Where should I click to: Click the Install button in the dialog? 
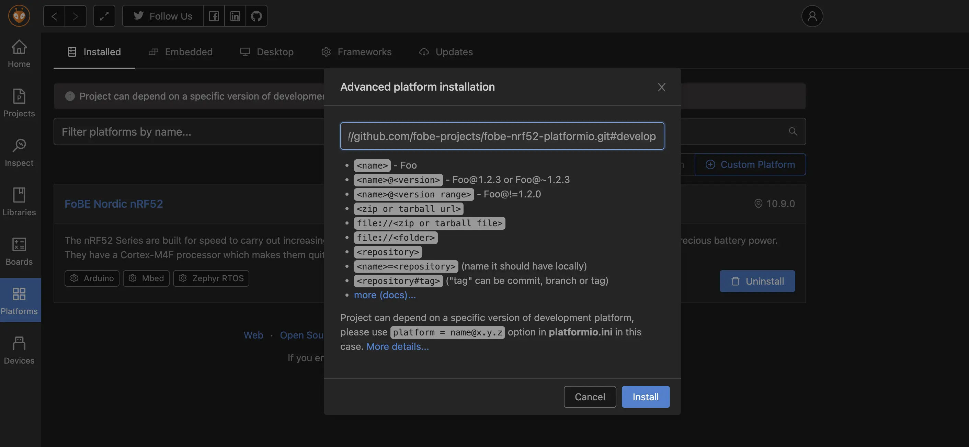[646, 397]
